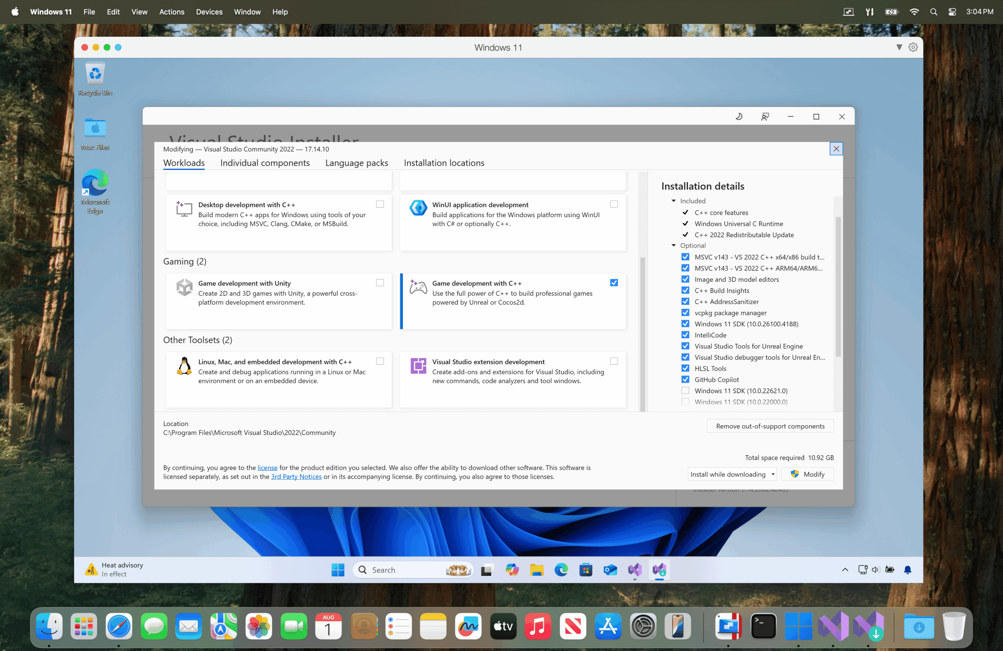Launch Microsoft Edge desktop shortcut
This screenshot has width=1003, height=651.
click(x=95, y=191)
